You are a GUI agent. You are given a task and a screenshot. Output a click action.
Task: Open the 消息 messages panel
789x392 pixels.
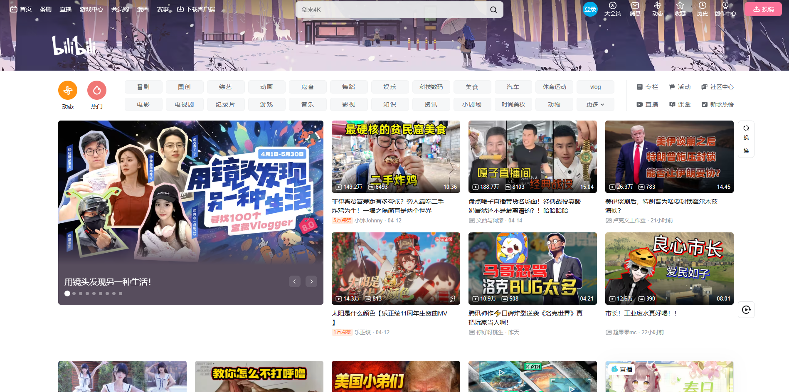click(x=635, y=9)
